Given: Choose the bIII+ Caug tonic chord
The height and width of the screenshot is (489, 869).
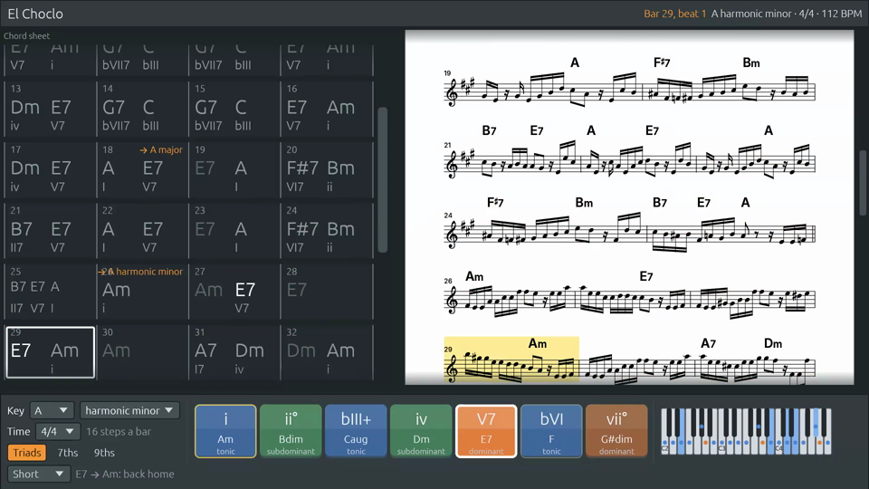Looking at the screenshot, I should click(356, 431).
